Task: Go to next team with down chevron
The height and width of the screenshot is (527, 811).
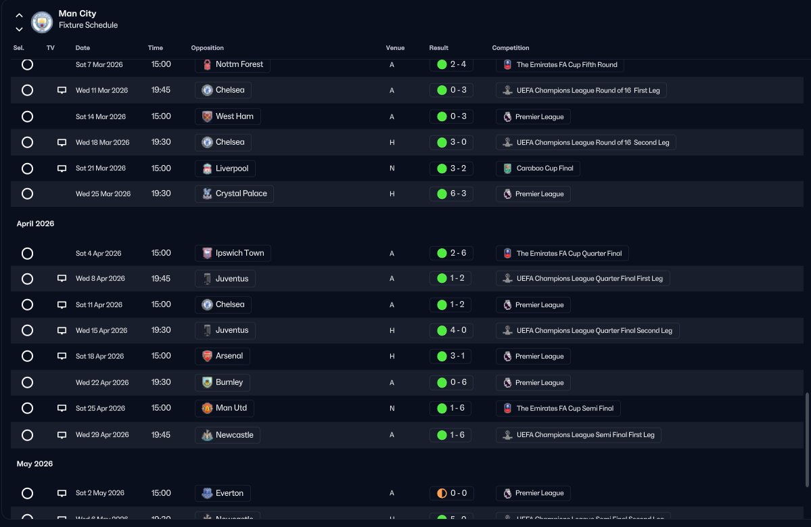Action: (19, 30)
